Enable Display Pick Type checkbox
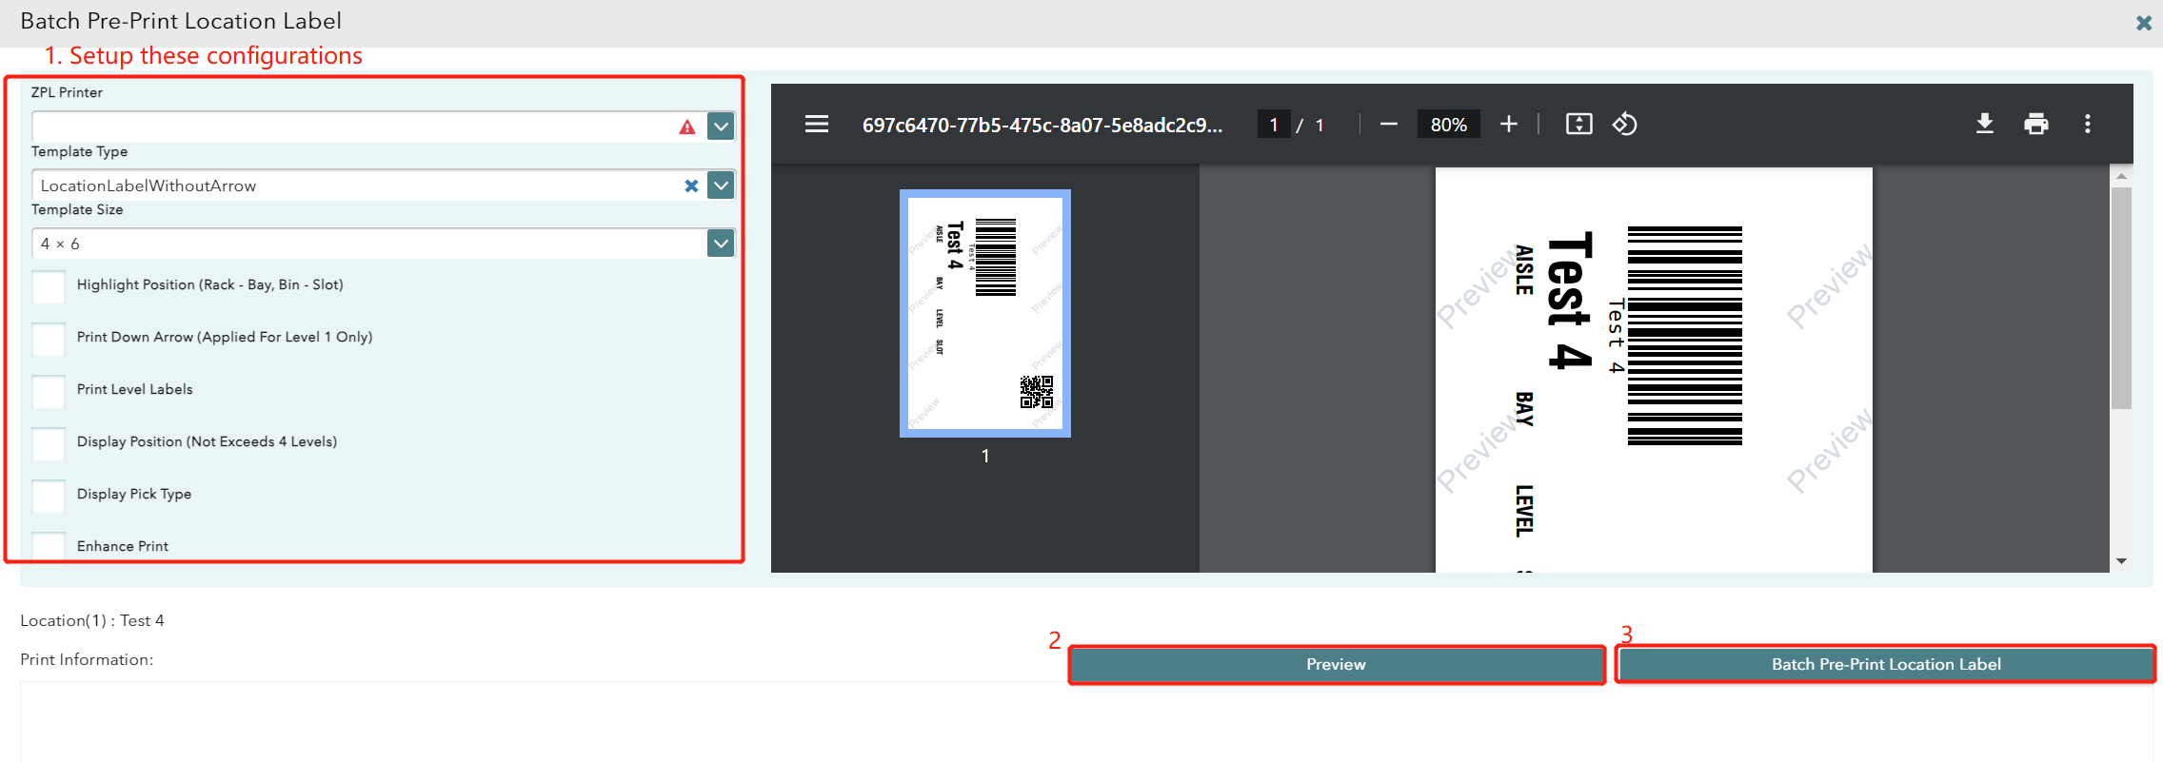2163x762 pixels. pyautogui.click(x=49, y=495)
